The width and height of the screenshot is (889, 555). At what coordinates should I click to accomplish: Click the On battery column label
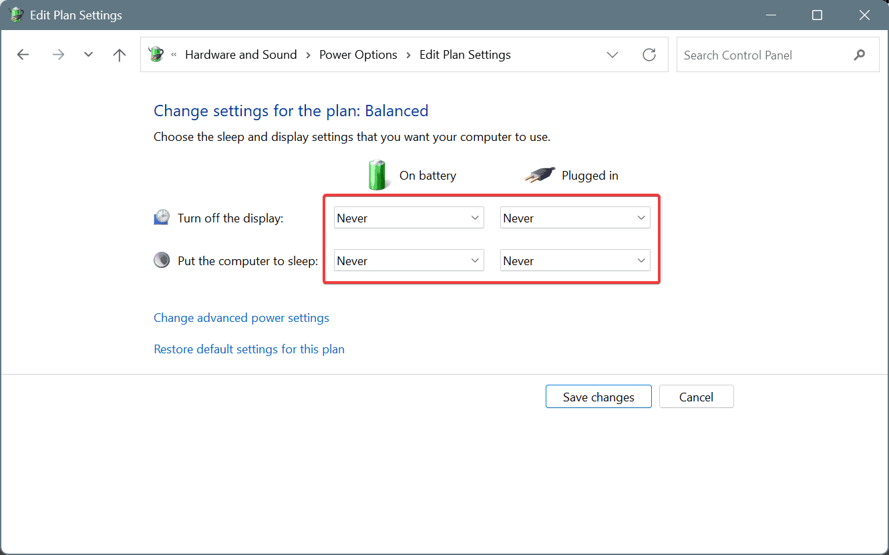tap(427, 176)
